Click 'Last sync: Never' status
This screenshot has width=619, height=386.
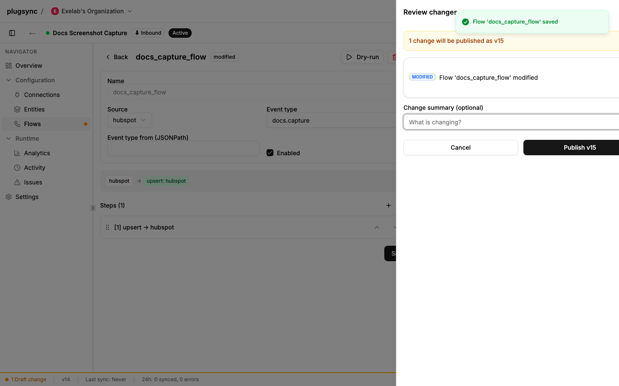tap(106, 380)
